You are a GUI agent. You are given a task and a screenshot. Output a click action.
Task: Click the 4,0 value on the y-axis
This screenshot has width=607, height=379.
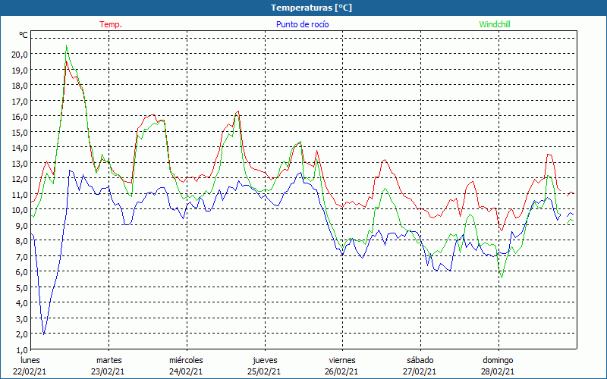pos(21,303)
